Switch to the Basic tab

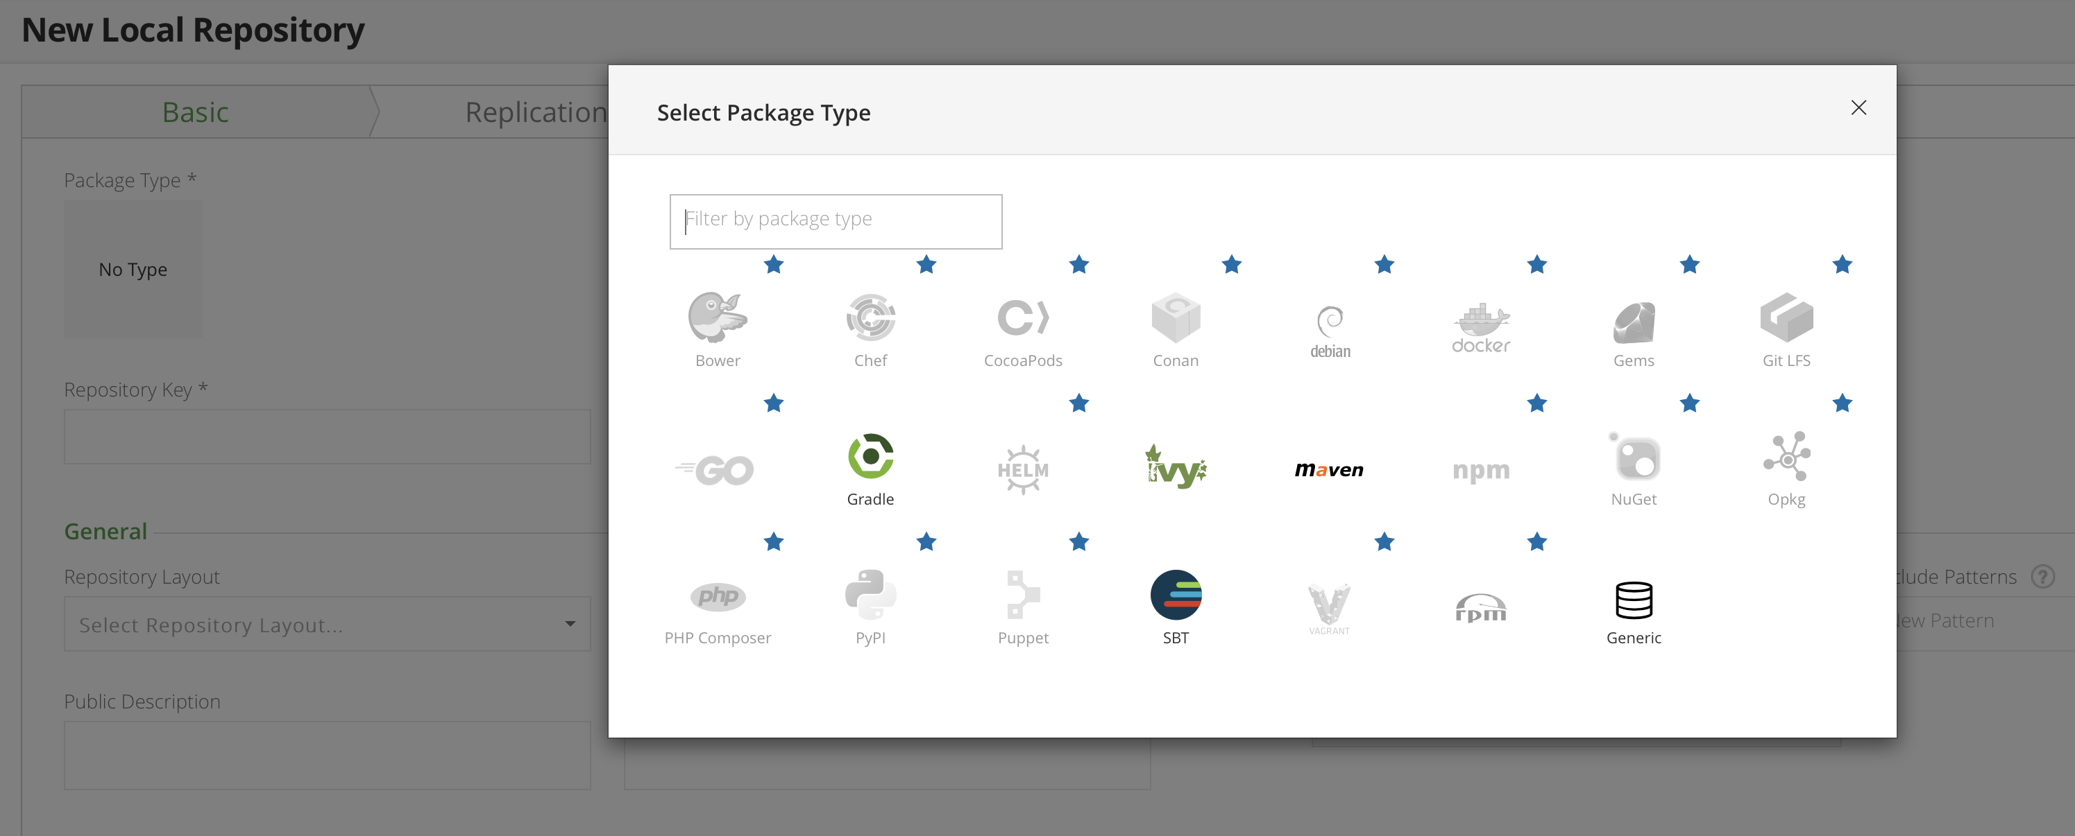[195, 112]
